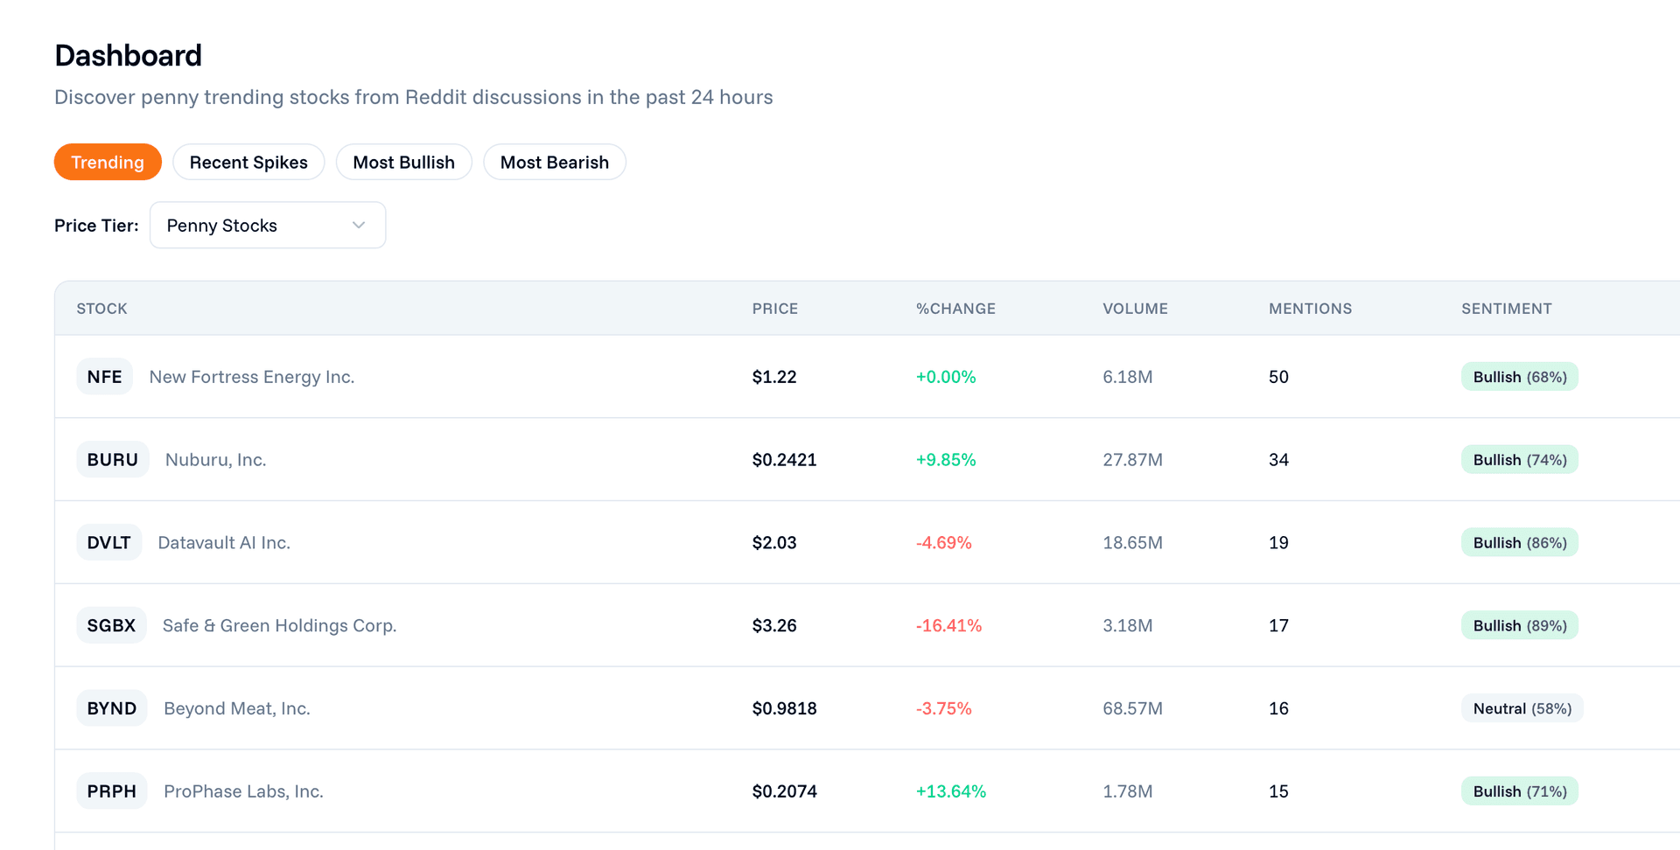The width and height of the screenshot is (1680, 850).
Task: Select the Trending filter
Action: [x=108, y=162]
